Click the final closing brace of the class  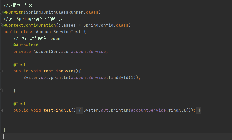click(4, 130)
